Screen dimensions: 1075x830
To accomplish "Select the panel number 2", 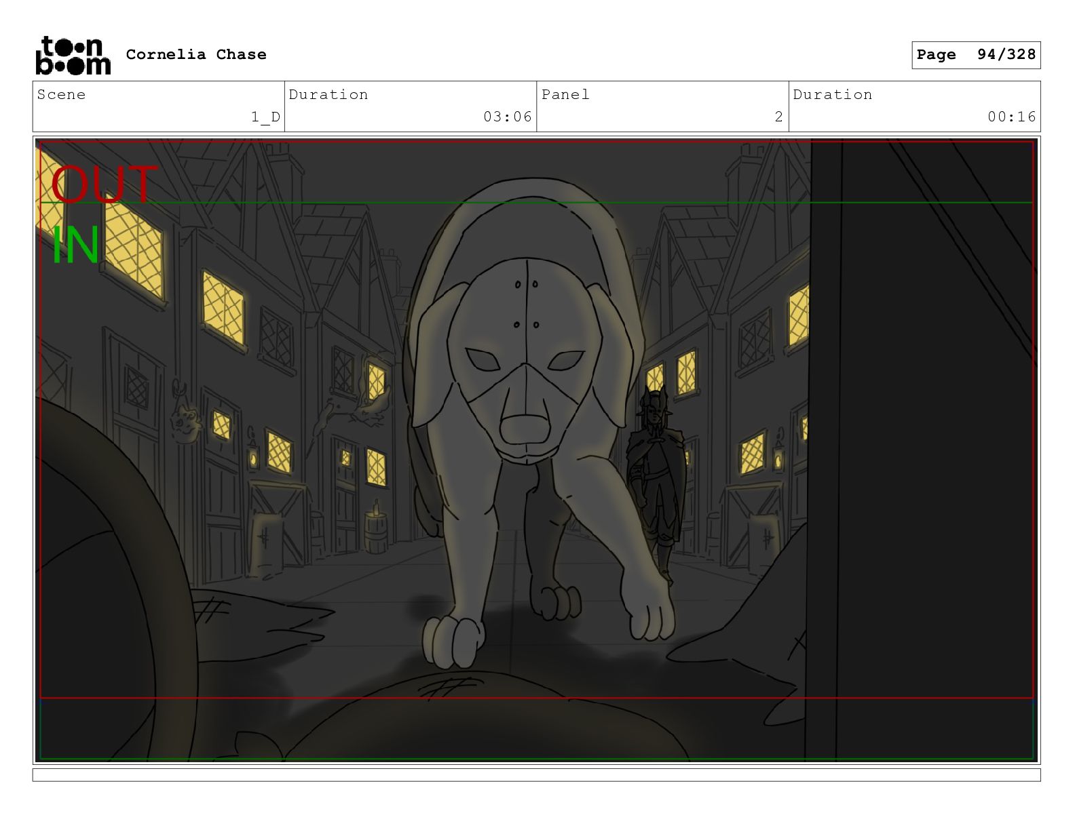I will (x=778, y=117).
